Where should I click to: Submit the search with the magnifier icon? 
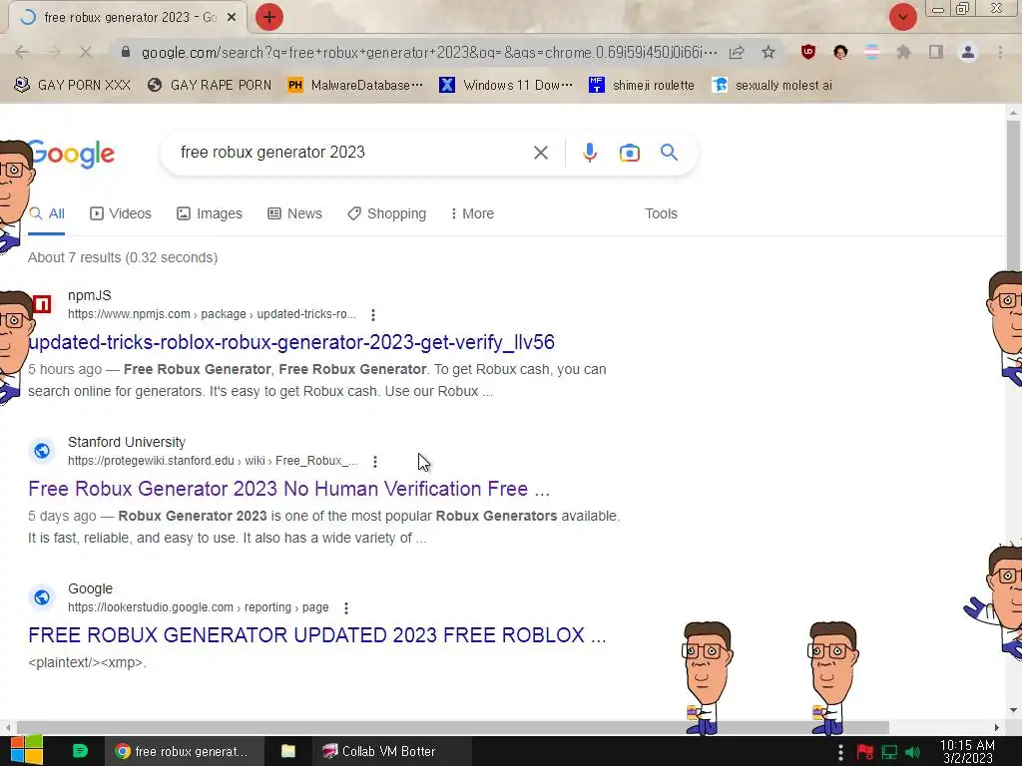669,153
